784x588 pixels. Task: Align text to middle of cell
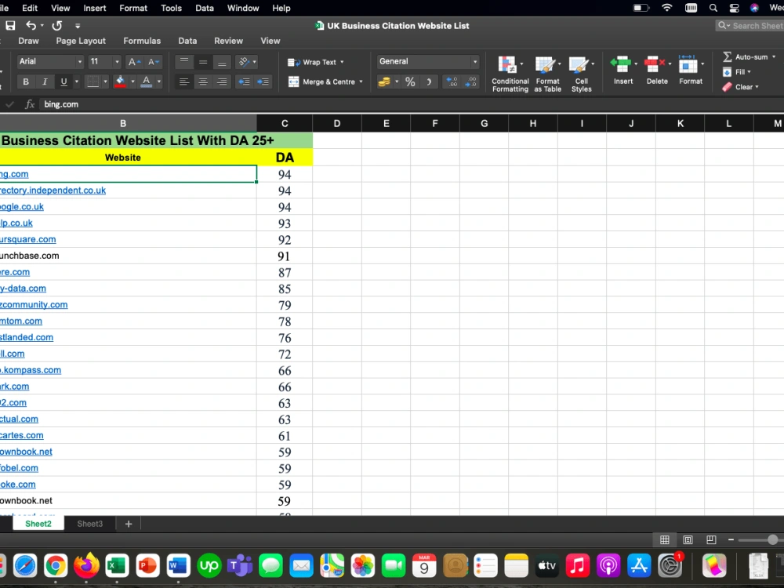coord(203,61)
